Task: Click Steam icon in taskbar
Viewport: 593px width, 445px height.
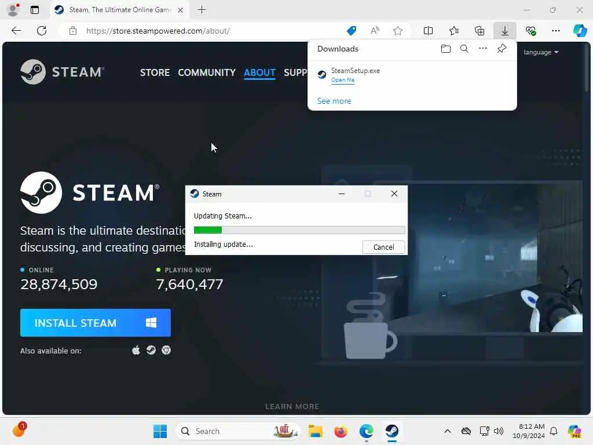Action: [x=392, y=431]
